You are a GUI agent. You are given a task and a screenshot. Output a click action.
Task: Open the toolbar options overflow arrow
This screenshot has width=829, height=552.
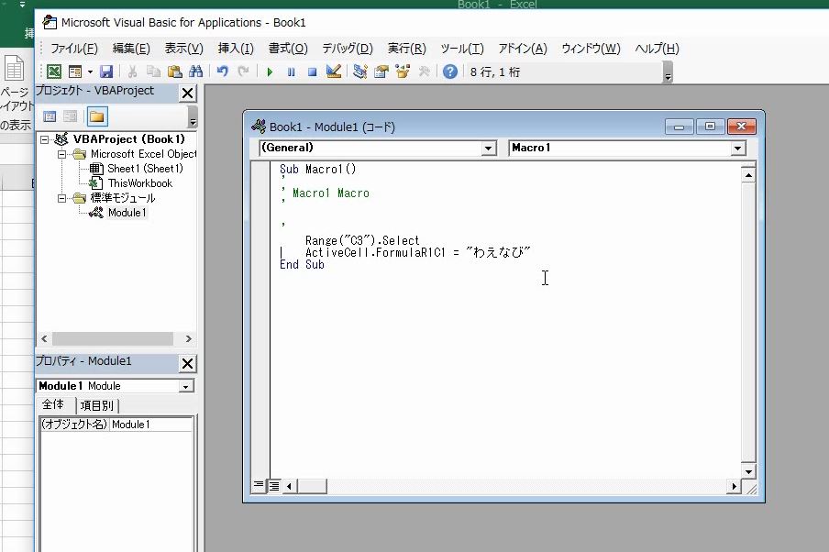point(668,72)
